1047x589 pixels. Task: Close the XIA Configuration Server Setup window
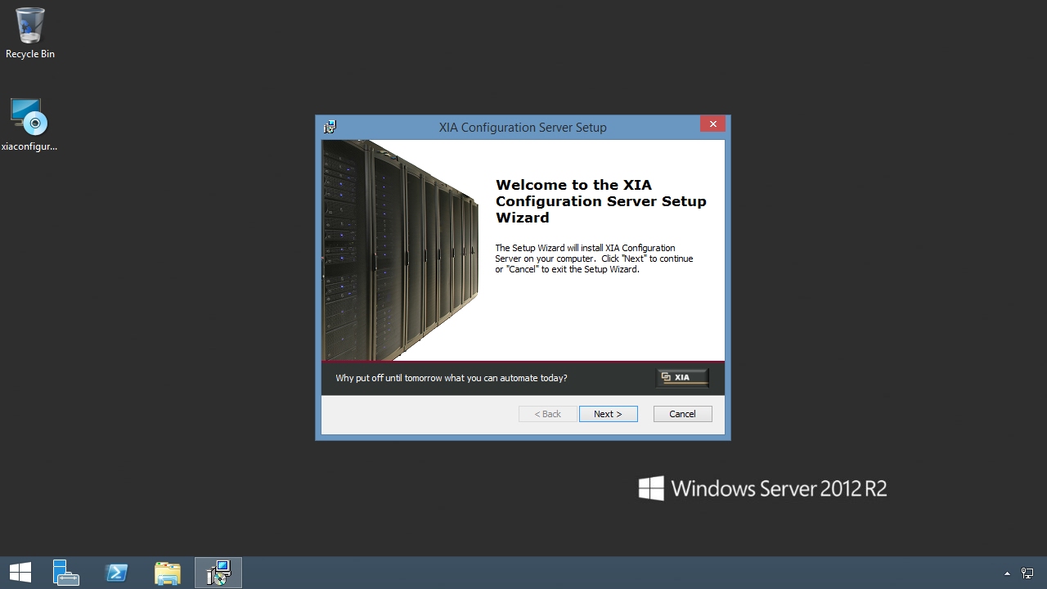point(713,124)
